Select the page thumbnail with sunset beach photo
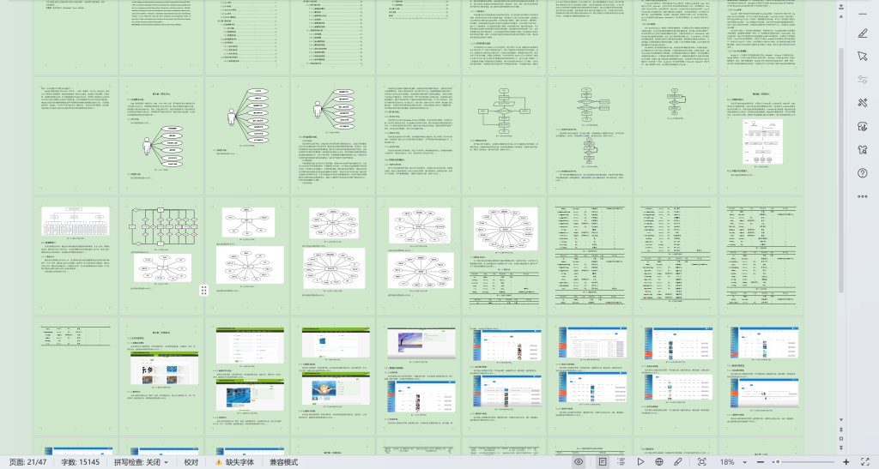 tap(418, 376)
